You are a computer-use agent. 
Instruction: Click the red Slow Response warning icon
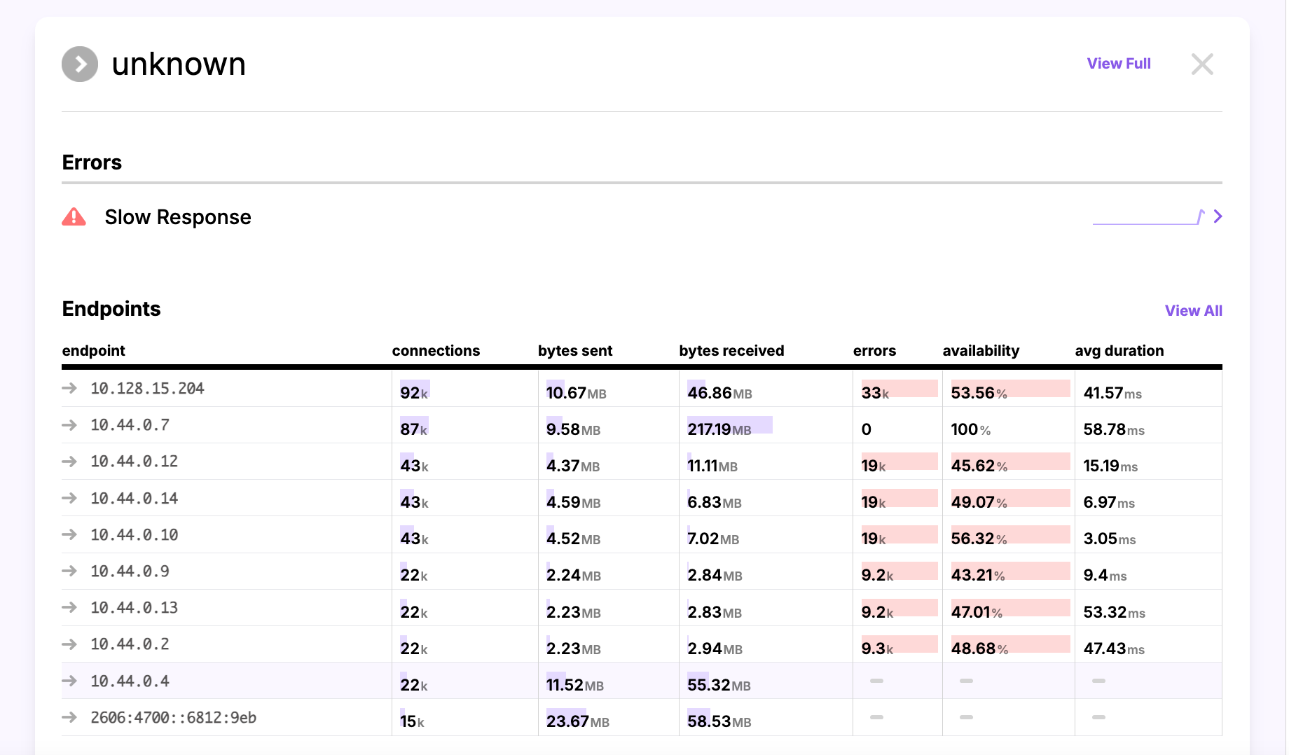[x=74, y=217]
